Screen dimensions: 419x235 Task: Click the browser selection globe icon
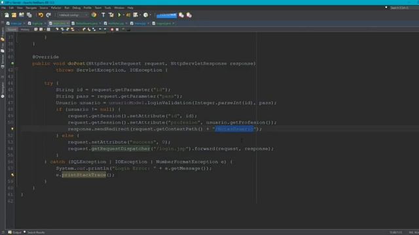pyautogui.click(x=94, y=15)
